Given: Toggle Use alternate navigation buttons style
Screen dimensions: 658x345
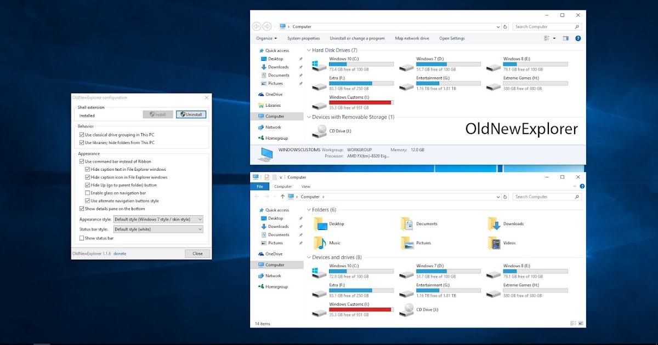Looking at the screenshot, I should [x=88, y=200].
